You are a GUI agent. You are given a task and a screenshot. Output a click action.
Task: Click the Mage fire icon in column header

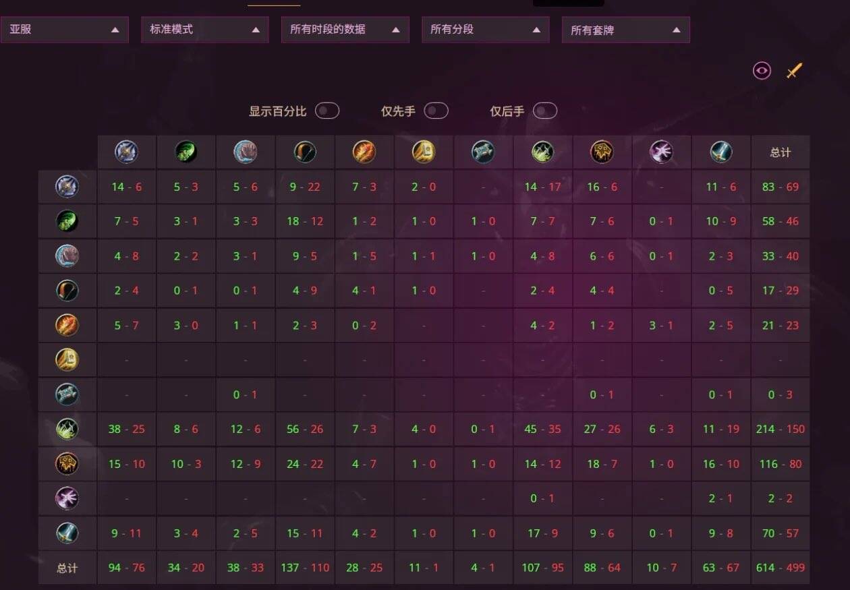[x=364, y=152]
